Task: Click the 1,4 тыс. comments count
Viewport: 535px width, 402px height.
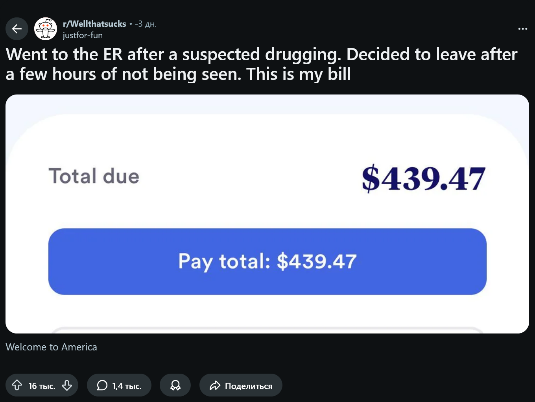Action: (127, 386)
